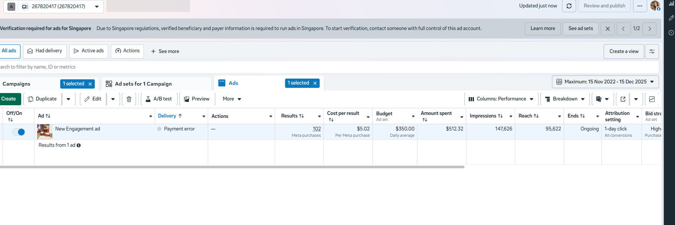This screenshot has height=225, width=675.
Task: Click See more views
Action: (165, 52)
